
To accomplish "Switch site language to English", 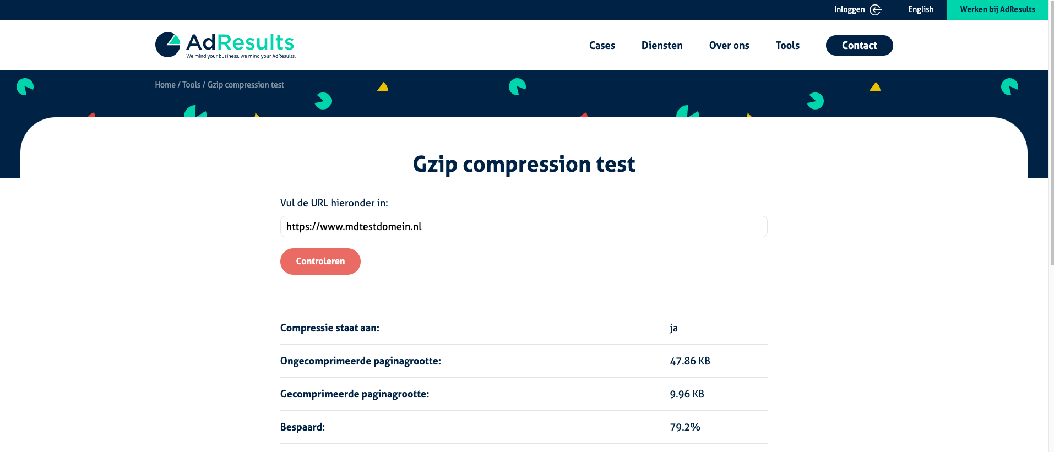I will click(x=921, y=10).
